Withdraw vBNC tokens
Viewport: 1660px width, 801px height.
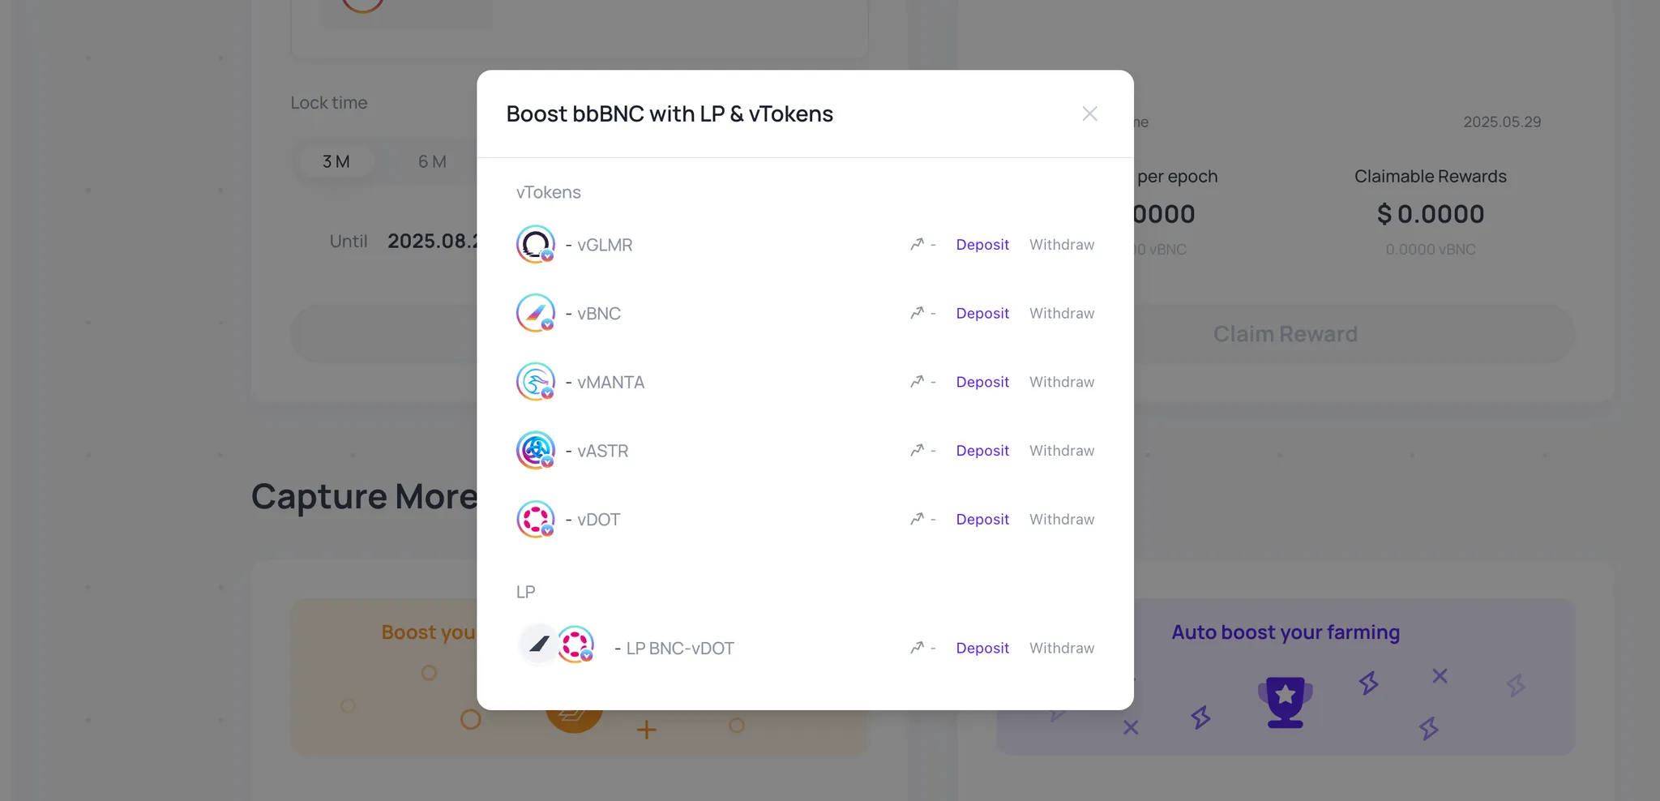[x=1062, y=314]
